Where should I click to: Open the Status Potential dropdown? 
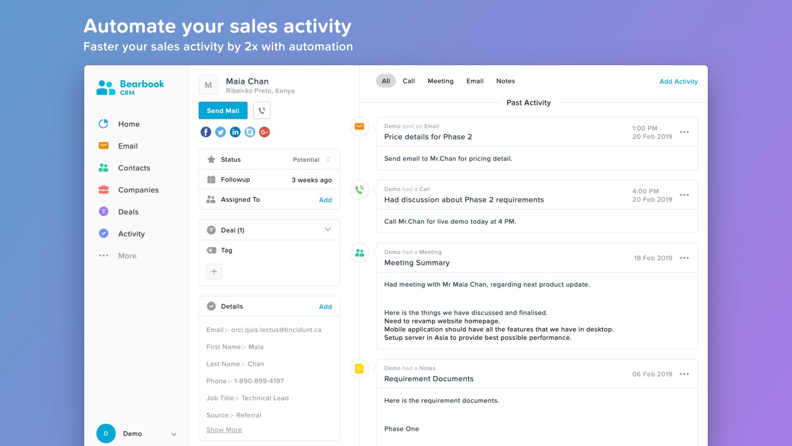(x=311, y=159)
